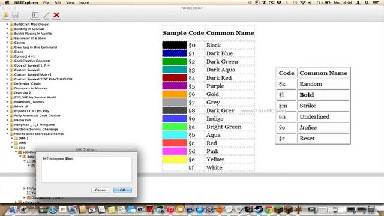This screenshot has height=216, width=384.
Task: Open Trash in the dock
Action: coord(371,209)
